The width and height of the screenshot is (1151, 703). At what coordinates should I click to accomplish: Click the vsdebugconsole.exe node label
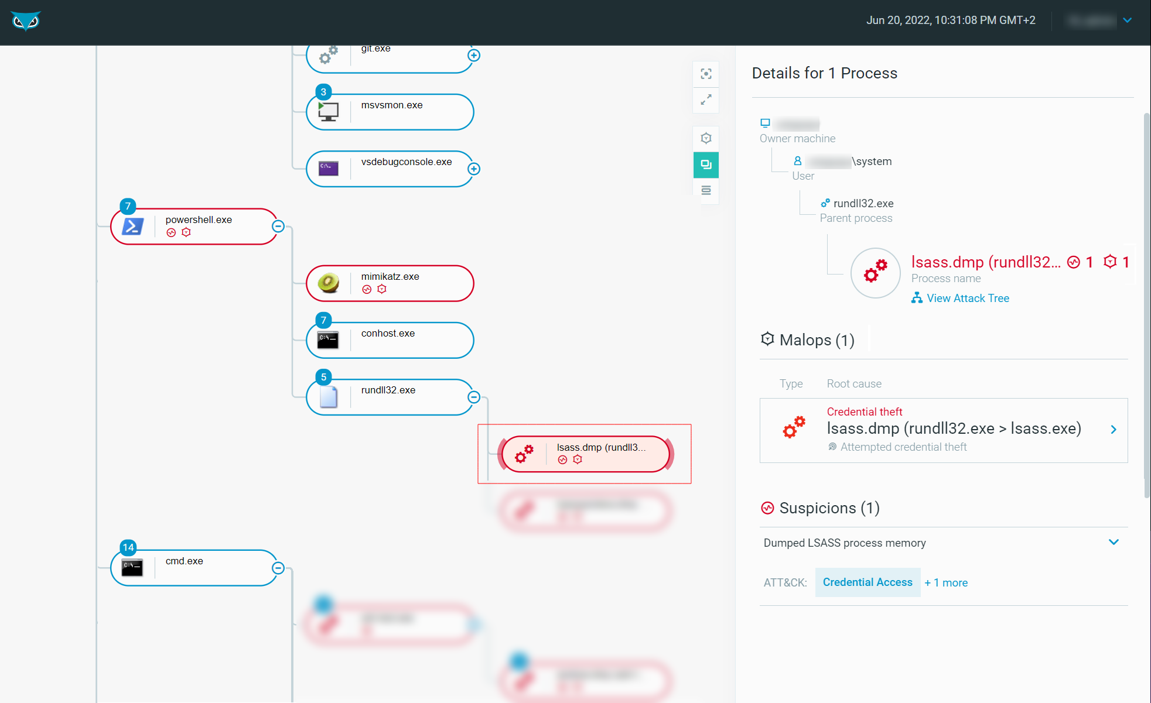point(407,162)
